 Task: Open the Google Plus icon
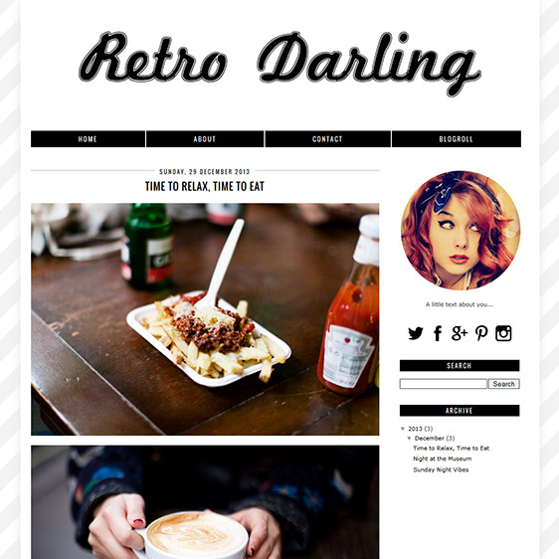point(460,333)
